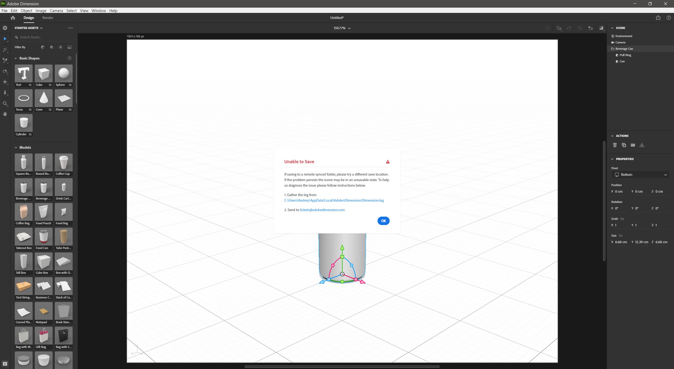Open the Pivot Bottom dropdown
This screenshot has width=674, height=369.
640,174
